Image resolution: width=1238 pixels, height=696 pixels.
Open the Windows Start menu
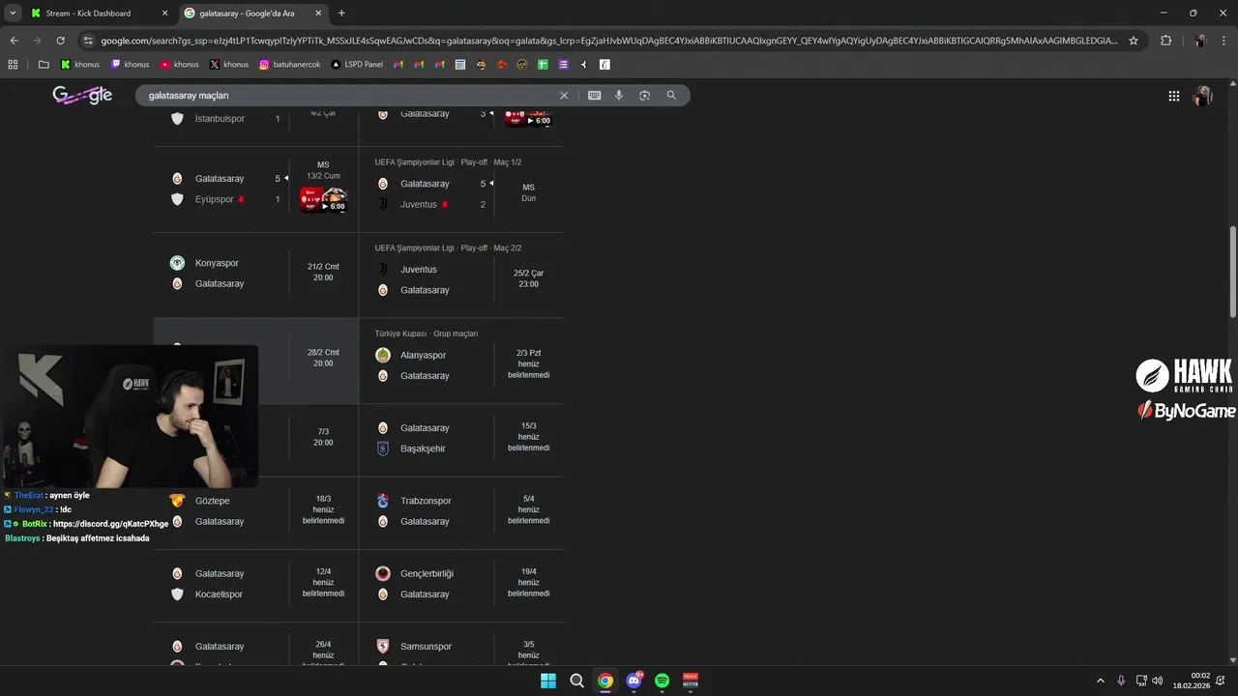[x=548, y=681]
